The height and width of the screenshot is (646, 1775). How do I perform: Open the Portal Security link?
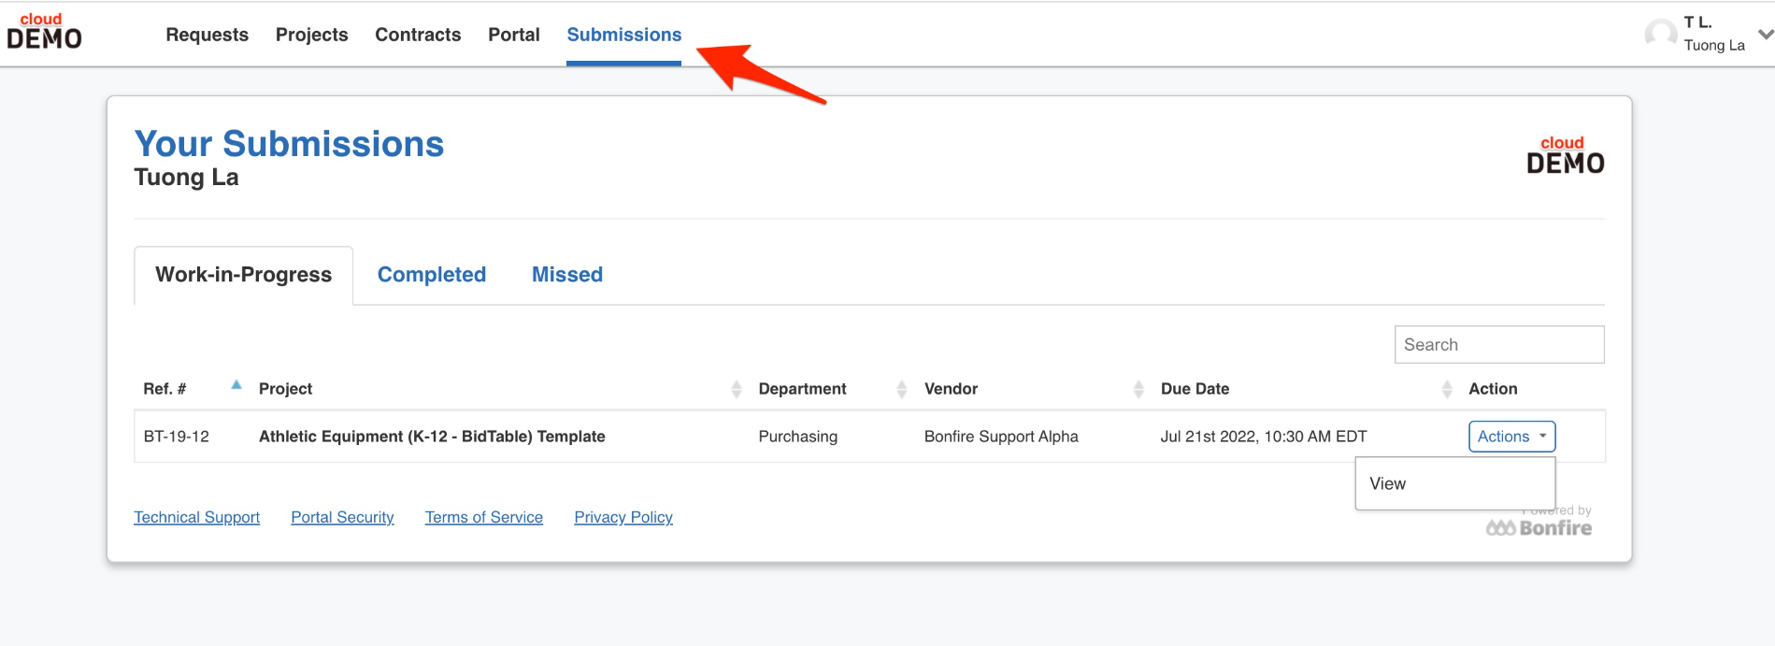coord(342,517)
